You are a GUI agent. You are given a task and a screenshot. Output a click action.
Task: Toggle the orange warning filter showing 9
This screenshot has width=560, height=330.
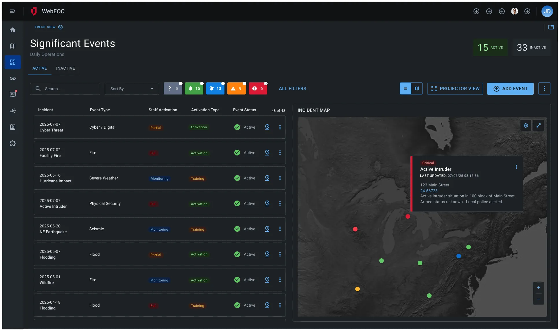tap(236, 89)
